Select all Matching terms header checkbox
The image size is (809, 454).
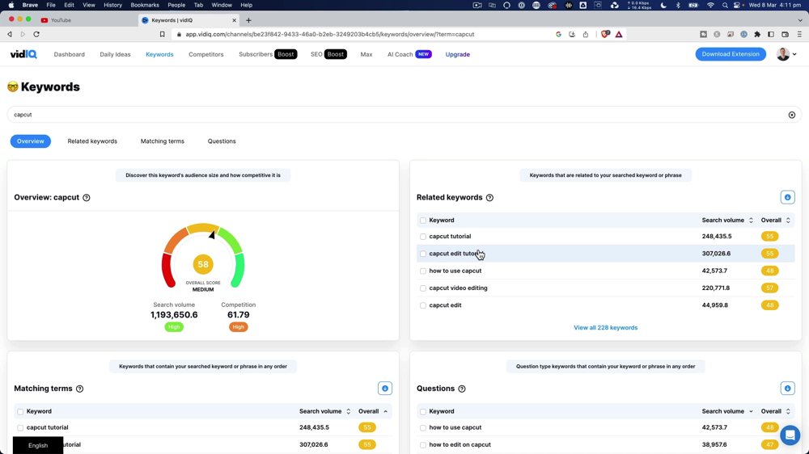20,412
